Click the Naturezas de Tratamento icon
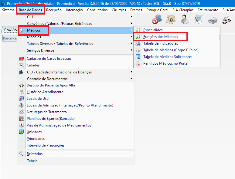Image resolution: width=235 pixels, height=179 pixels. [x=22, y=112]
